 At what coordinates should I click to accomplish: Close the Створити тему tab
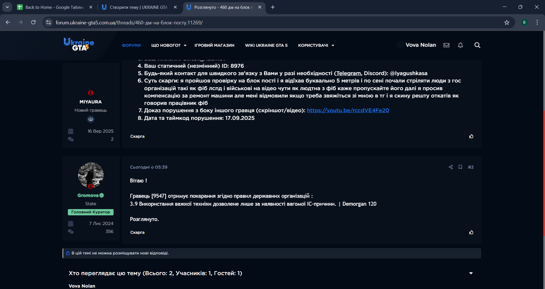coord(175,7)
